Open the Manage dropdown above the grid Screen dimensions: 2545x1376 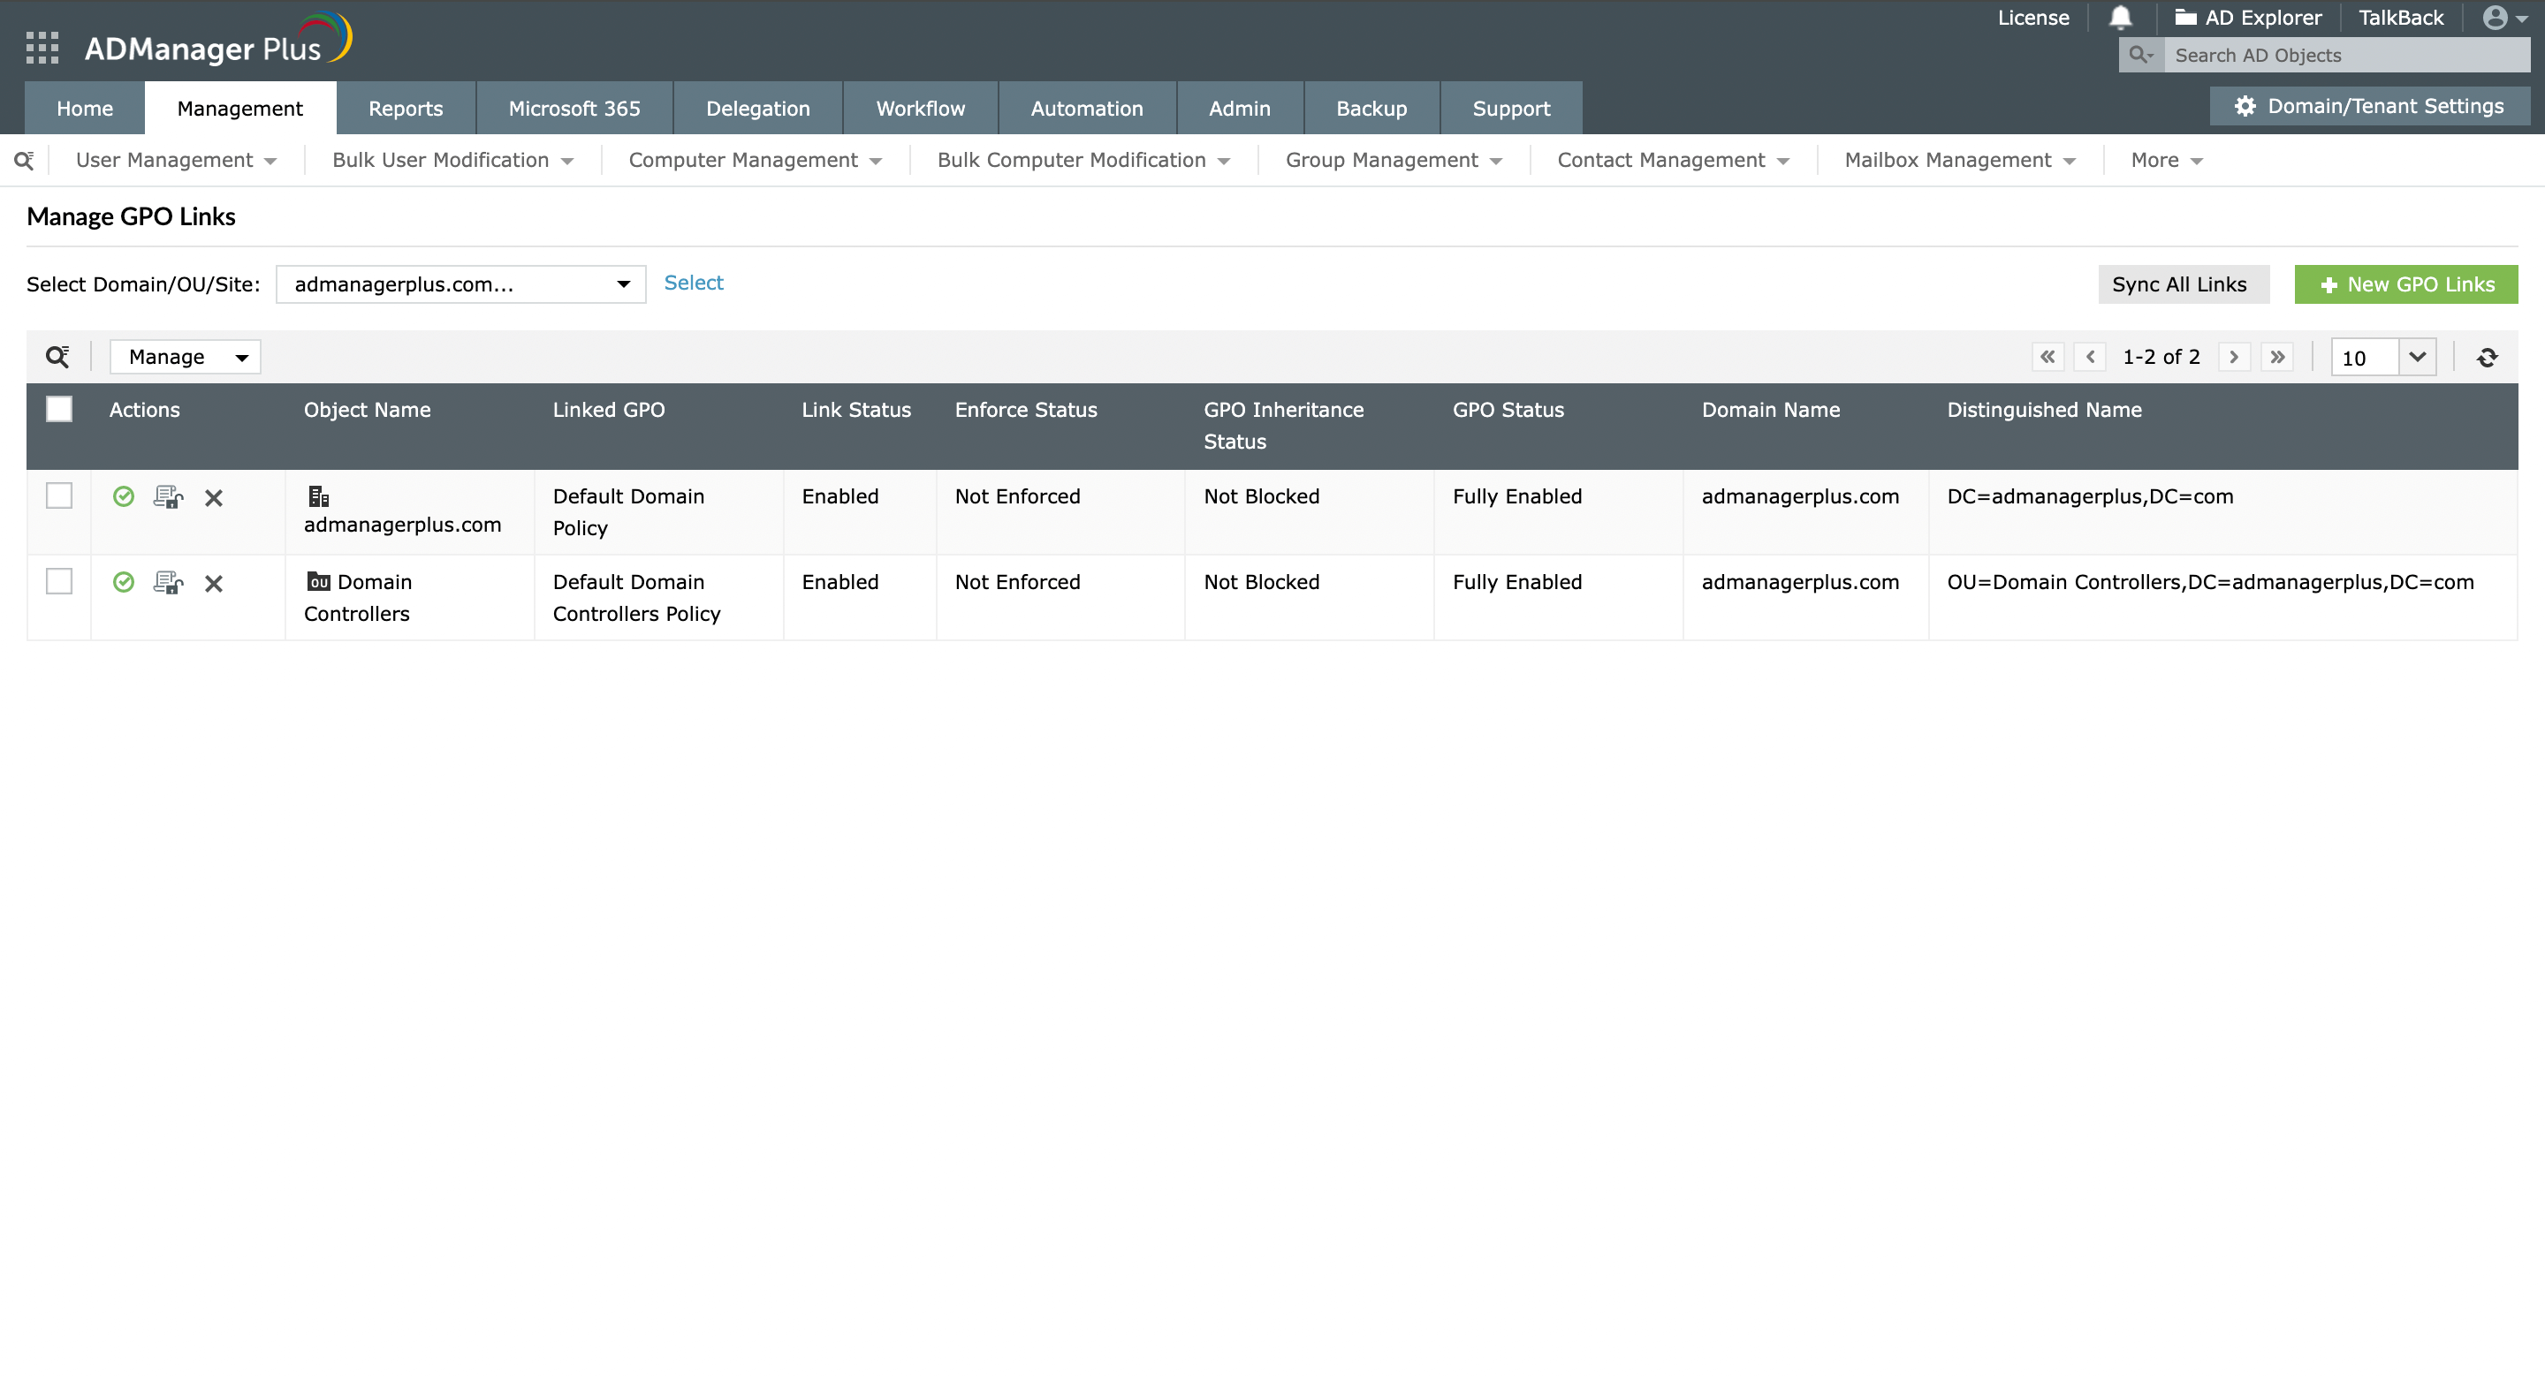[x=185, y=356]
